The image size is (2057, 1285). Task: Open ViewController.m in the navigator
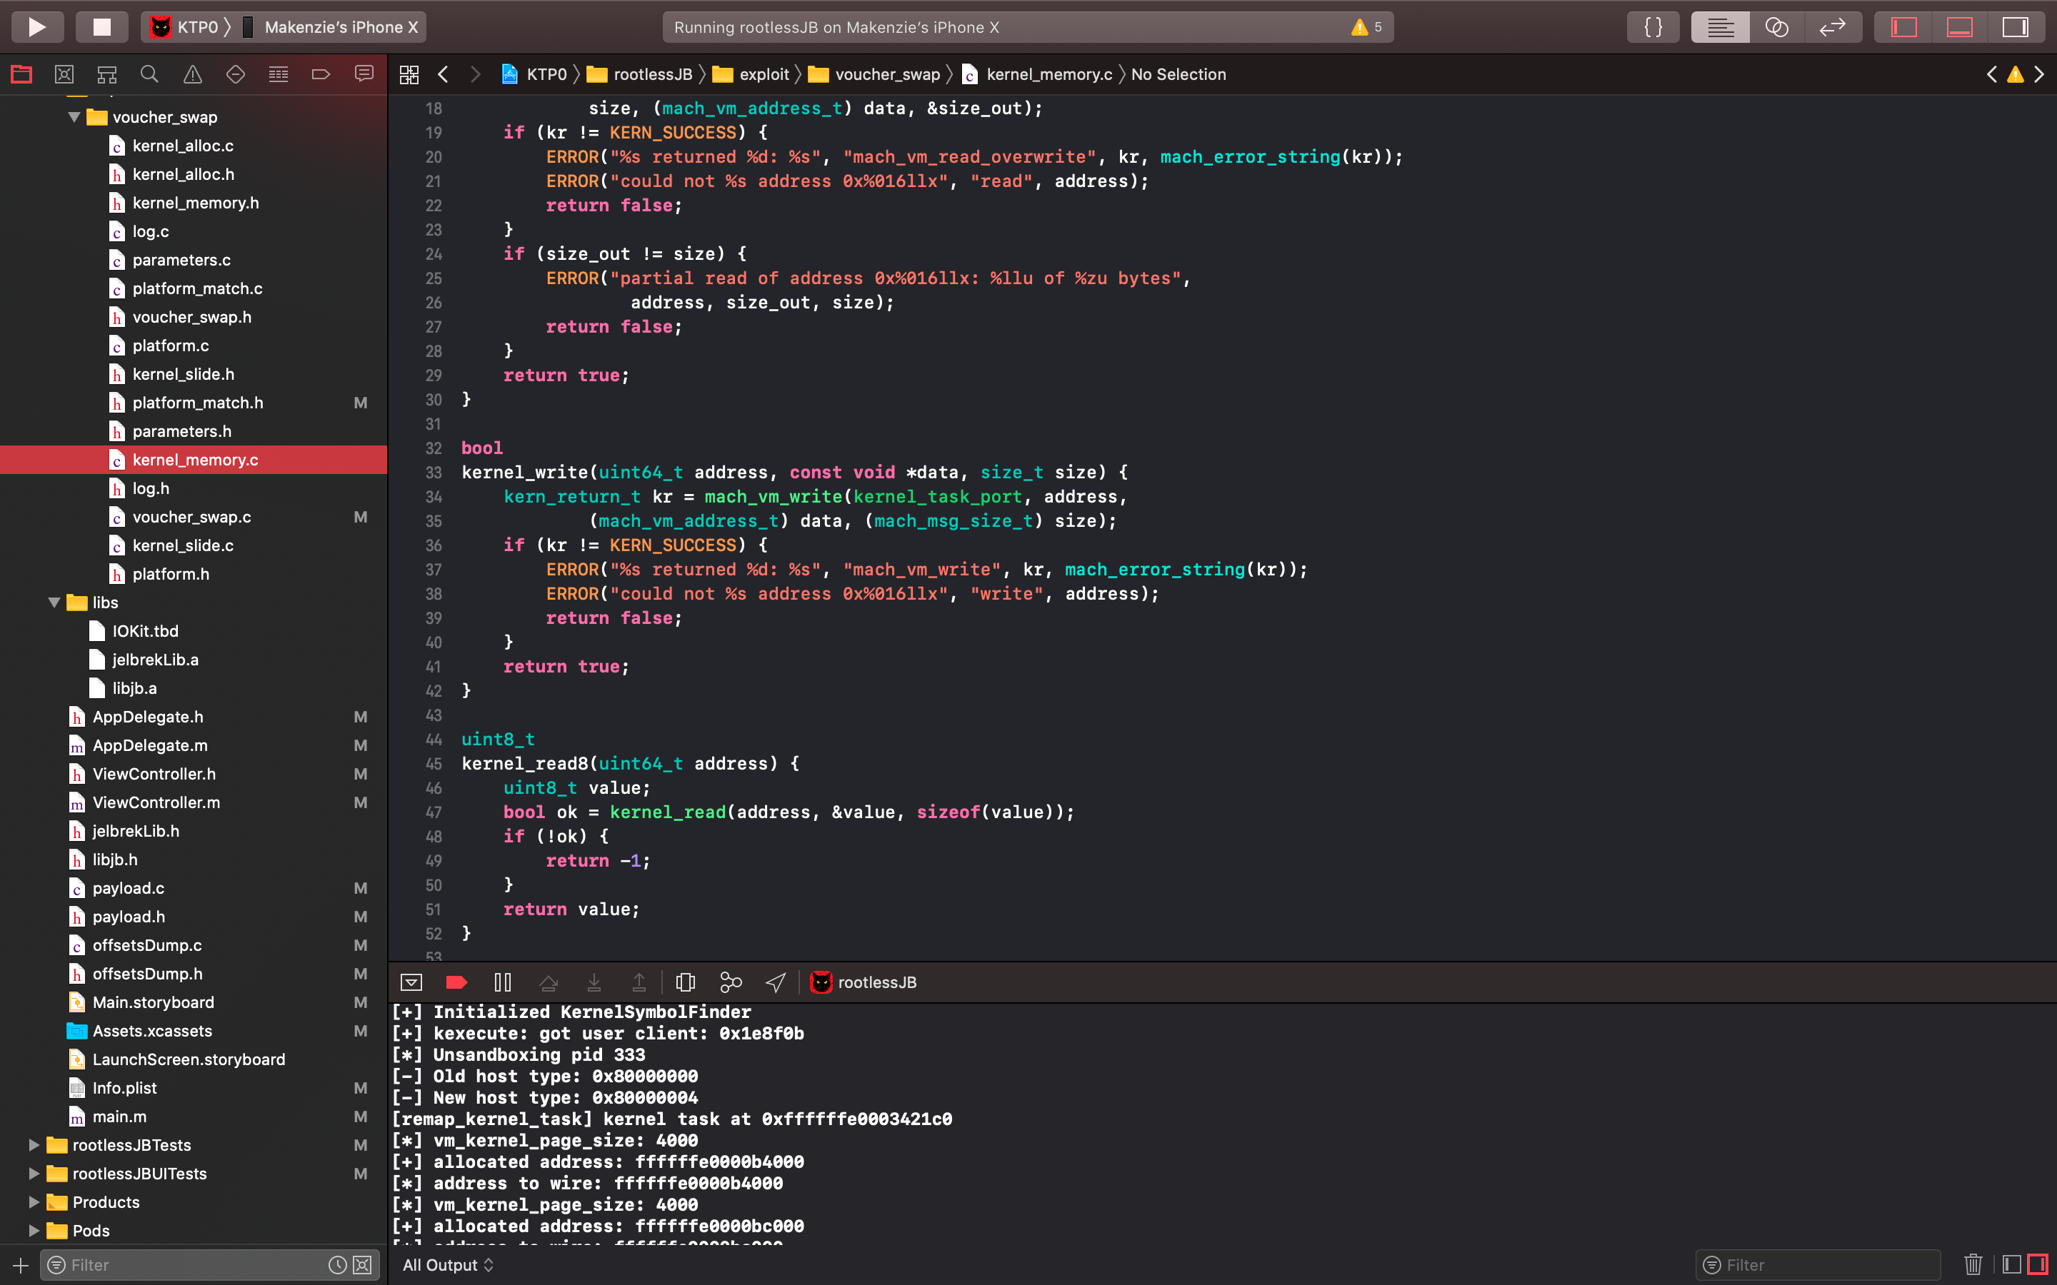pyautogui.click(x=156, y=802)
